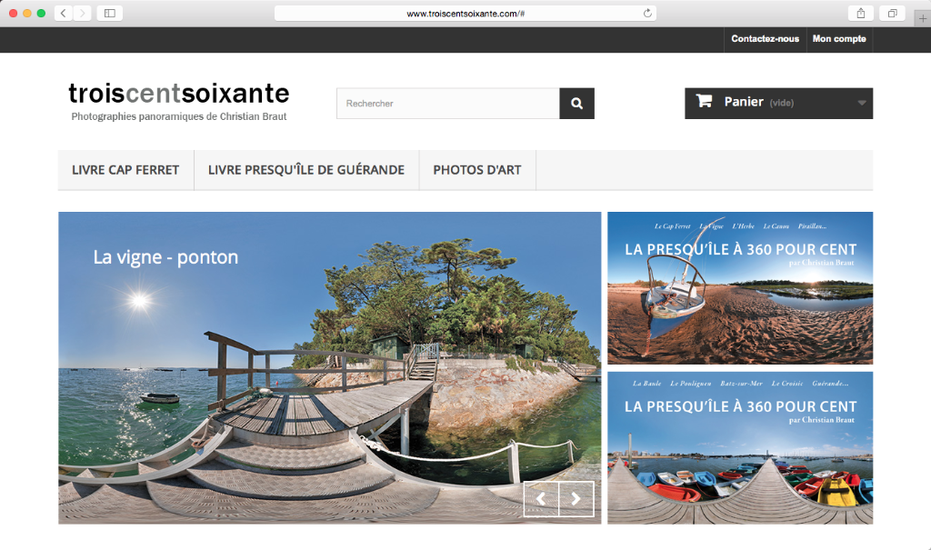Click the troiscentsoixante site logo
Viewport: 931px width, 550px height.
(x=179, y=95)
